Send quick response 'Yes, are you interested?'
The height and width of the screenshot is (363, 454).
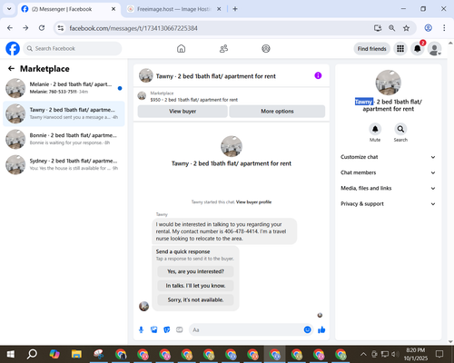[x=195, y=271]
